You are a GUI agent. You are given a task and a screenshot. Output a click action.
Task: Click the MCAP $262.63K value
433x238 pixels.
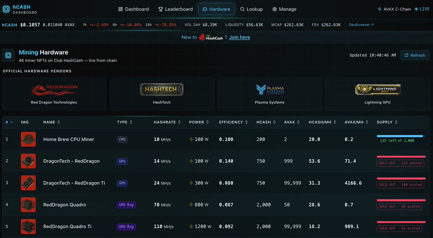click(293, 25)
